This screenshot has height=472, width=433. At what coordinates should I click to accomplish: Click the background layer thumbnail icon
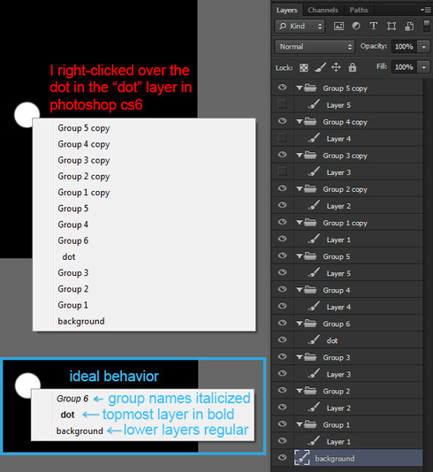point(302,458)
